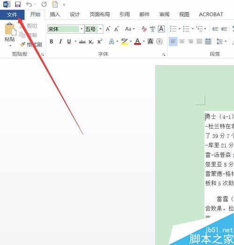This screenshot has width=234, height=245.
Task: Open the Aa Change Case dropdown
Action: 130,29
